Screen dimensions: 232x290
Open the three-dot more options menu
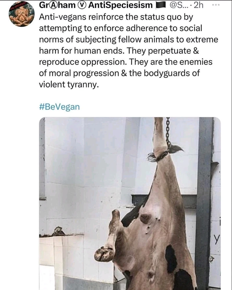(x=215, y=5)
